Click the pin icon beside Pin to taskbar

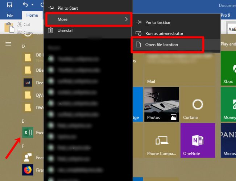coord(138,22)
